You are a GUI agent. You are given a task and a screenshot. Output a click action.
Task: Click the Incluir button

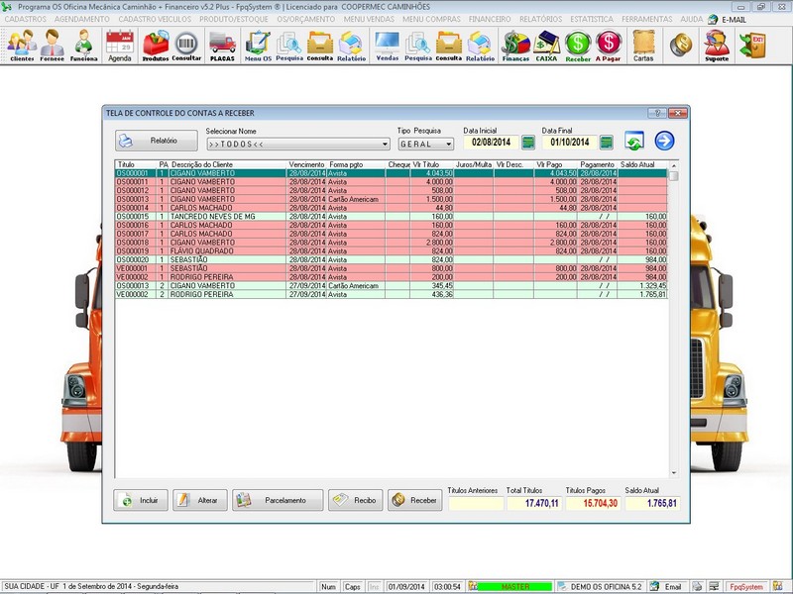pos(141,500)
